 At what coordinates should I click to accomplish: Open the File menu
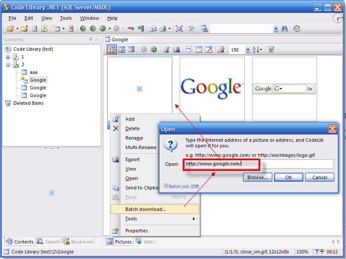tap(12, 18)
